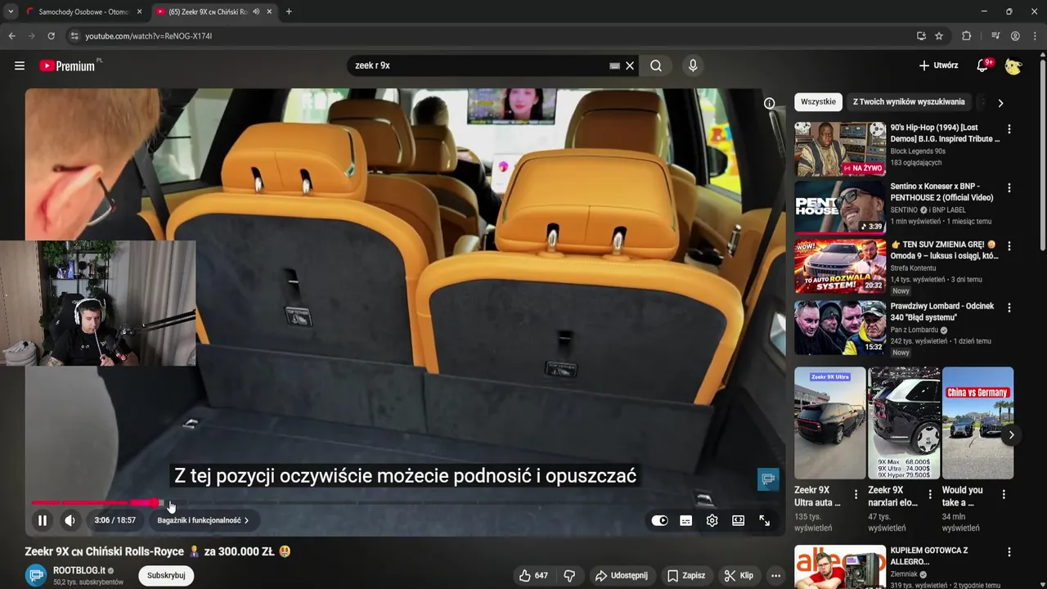The height and width of the screenshot is (589, 1047).
Task: Open the ROOTBLOG.it channel avatar
Action: [x=36, y=576]
